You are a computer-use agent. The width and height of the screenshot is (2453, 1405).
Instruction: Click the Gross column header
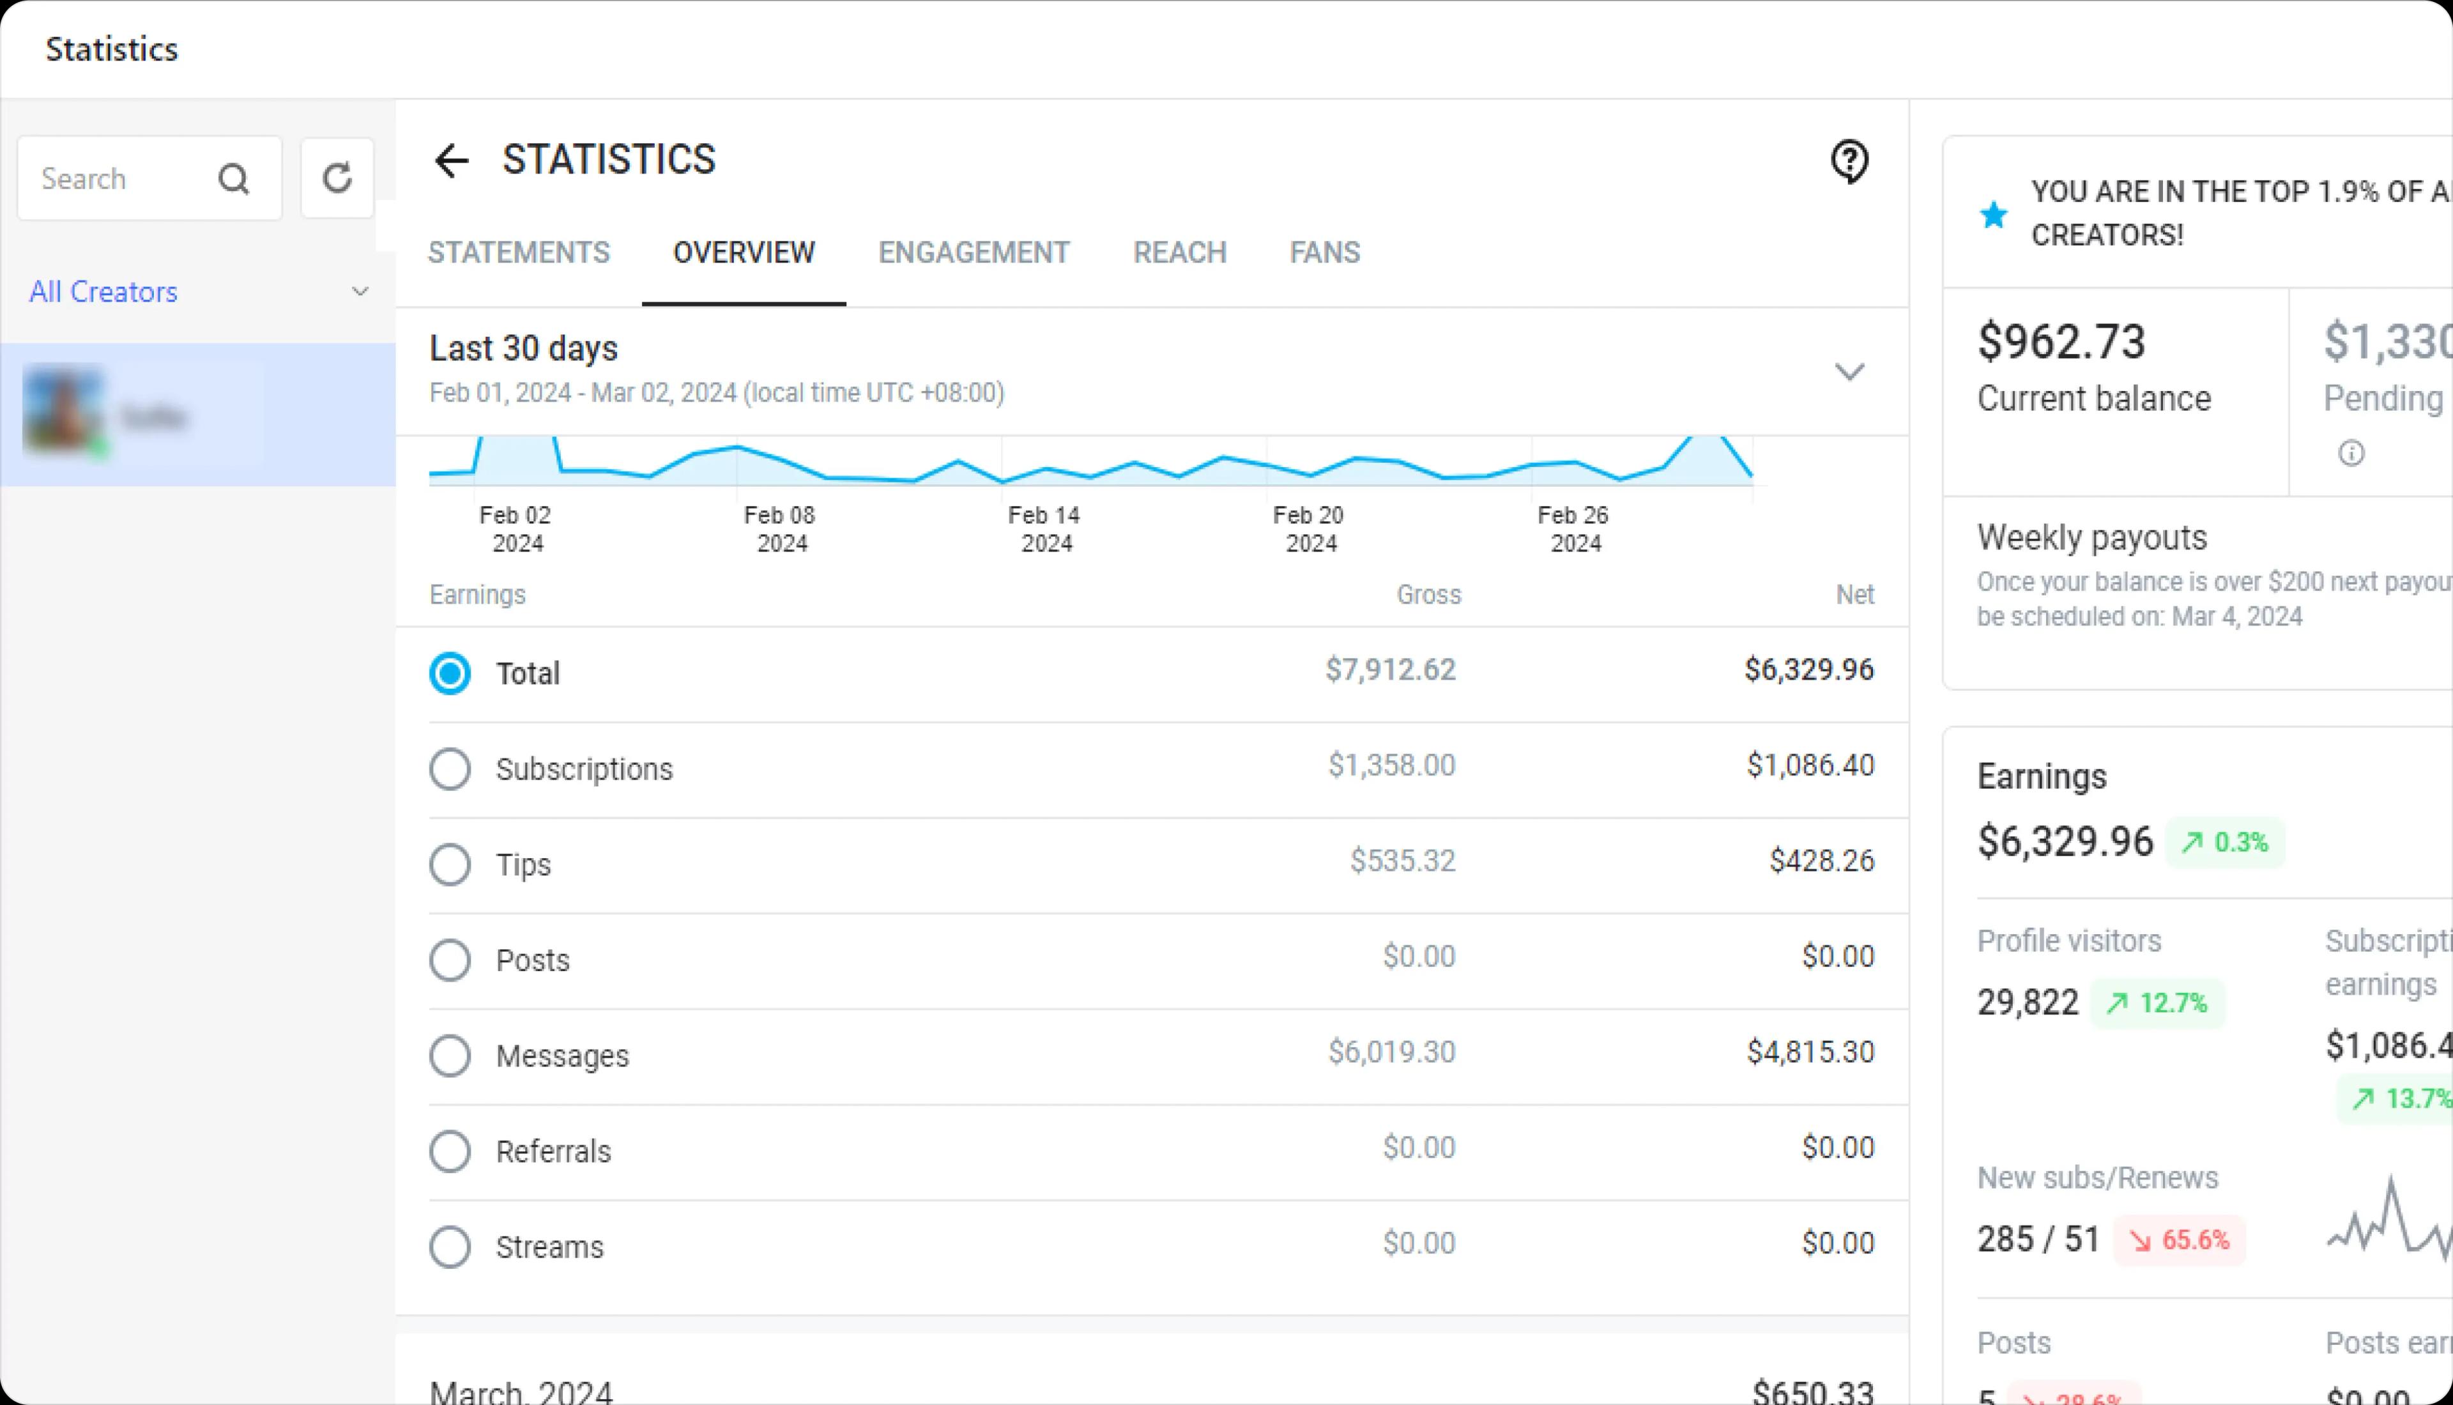click(x=1428, y=594)
